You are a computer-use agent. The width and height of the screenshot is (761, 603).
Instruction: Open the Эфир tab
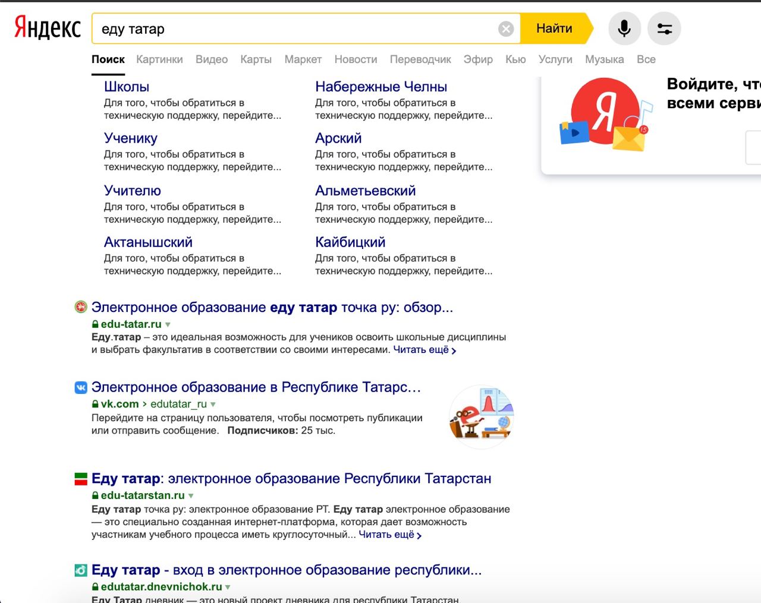coord(478,59)
